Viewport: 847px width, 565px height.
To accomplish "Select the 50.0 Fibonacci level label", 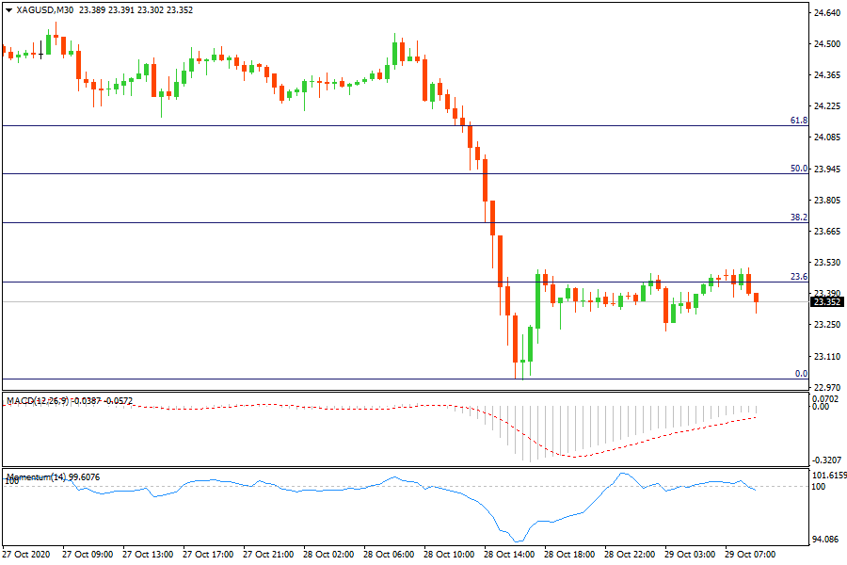I will pos(798,169).
